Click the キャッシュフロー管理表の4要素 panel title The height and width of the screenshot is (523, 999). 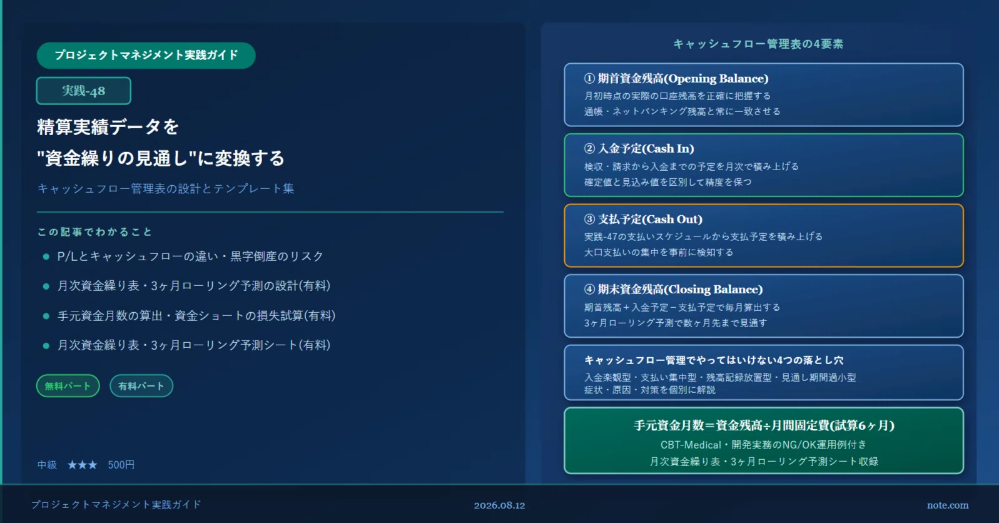[x=758, y=44]
